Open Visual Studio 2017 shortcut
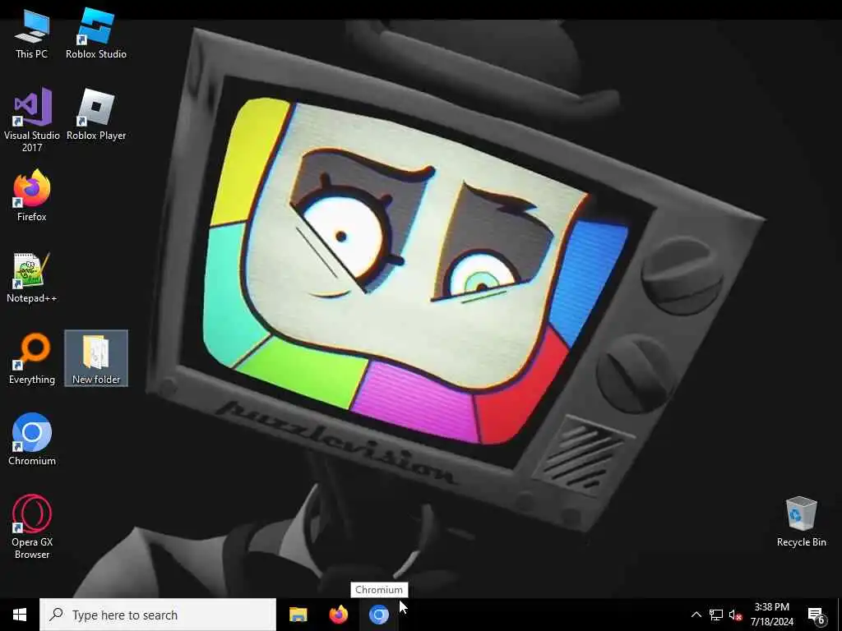This screenshot has width=842, height=631. click(32, 119)
